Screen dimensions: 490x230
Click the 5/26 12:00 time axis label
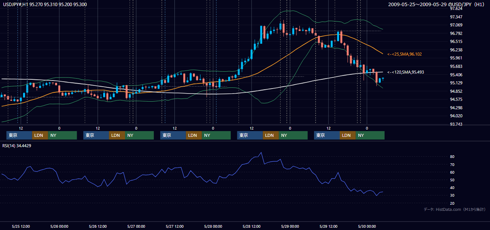click(x=98, y=226)
